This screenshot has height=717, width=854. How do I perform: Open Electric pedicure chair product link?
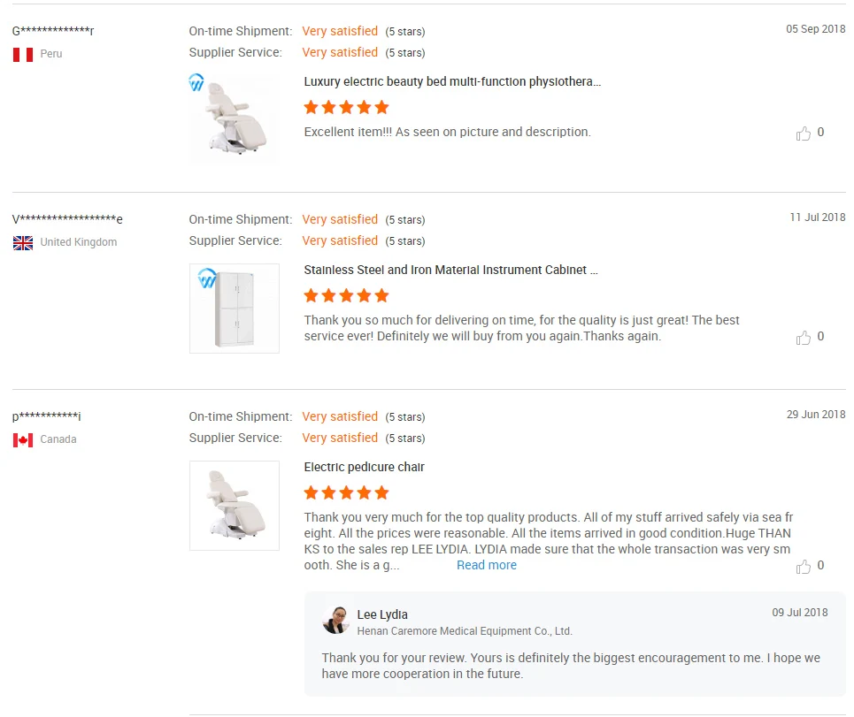(x=365, y=468)
